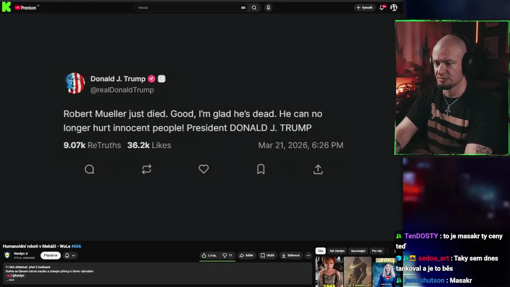Click the bookmark icon in the post

(261, 169)
